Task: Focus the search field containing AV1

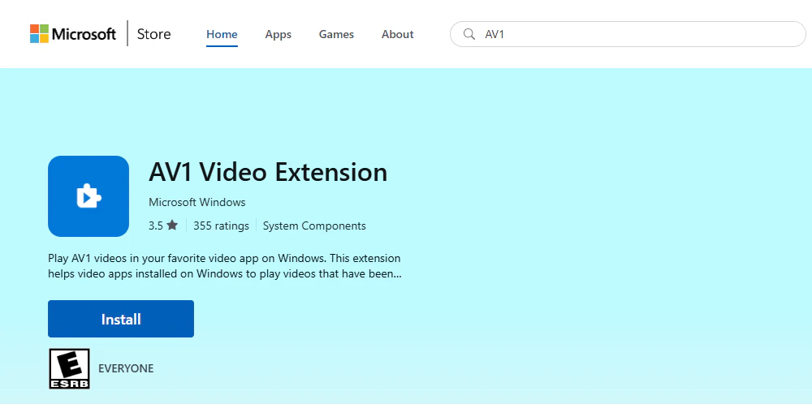Action: point(628,34)
